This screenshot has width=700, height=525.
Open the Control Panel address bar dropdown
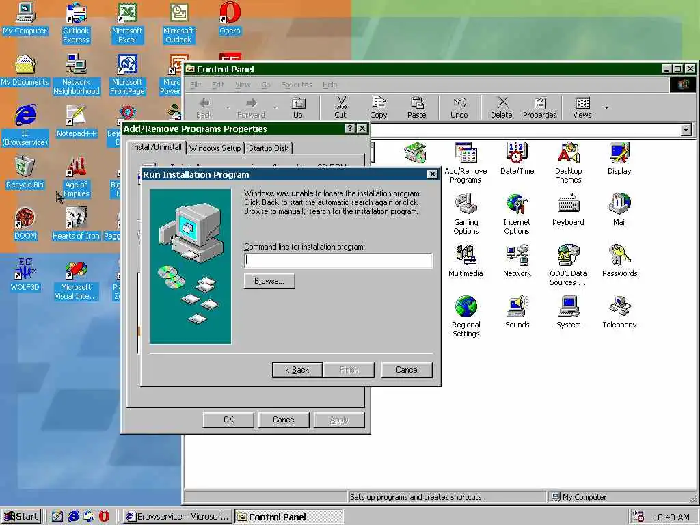686,130
